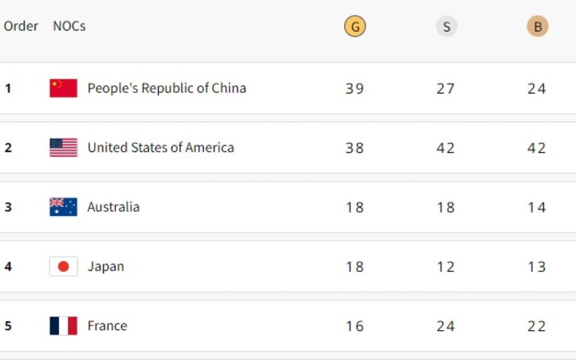Image resolution: width=576 pixels, height=360 pixels.
Task: Click France's gold medal count 16
Action: click(x=355, y=326)
